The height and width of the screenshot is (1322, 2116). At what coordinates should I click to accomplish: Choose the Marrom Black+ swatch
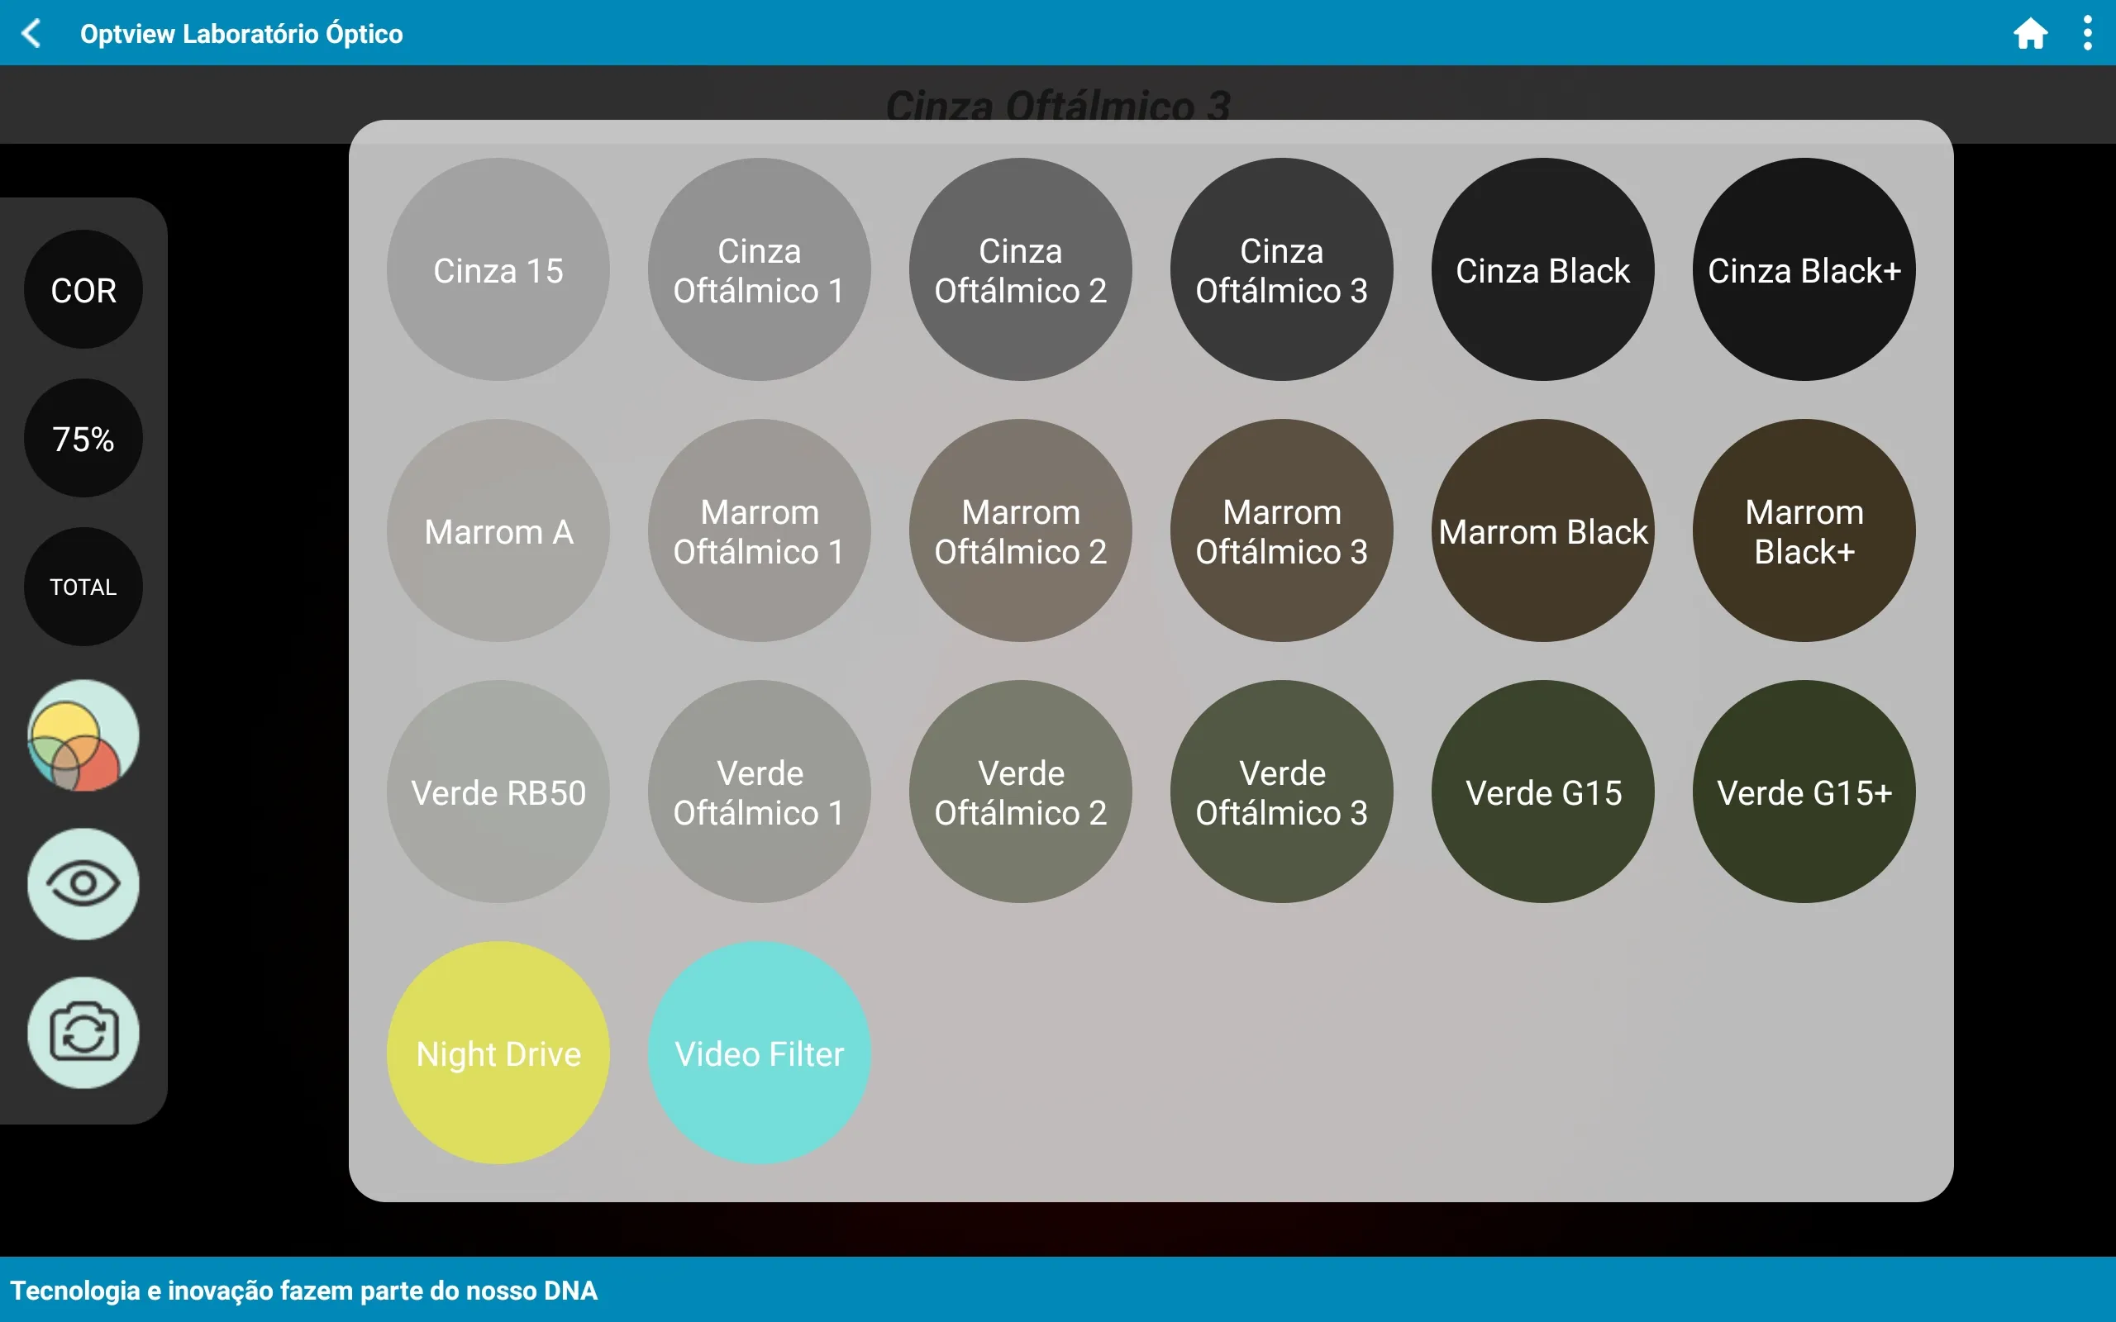[1804, 530]
